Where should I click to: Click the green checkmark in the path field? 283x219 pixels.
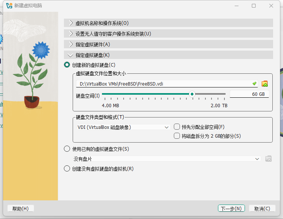tap(254, 84)
